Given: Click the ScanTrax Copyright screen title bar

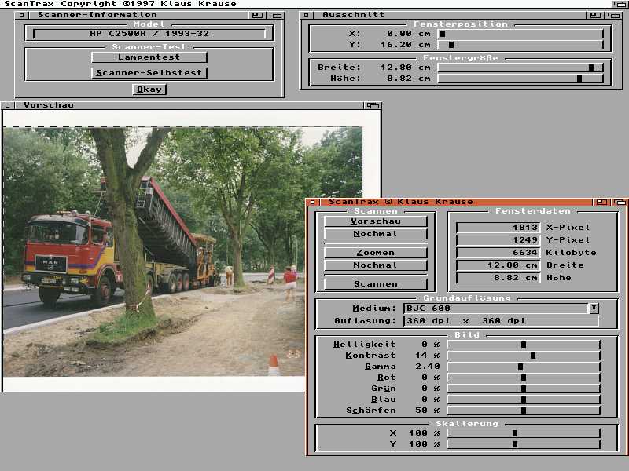Looking at the screenshot, I should 307,4.
